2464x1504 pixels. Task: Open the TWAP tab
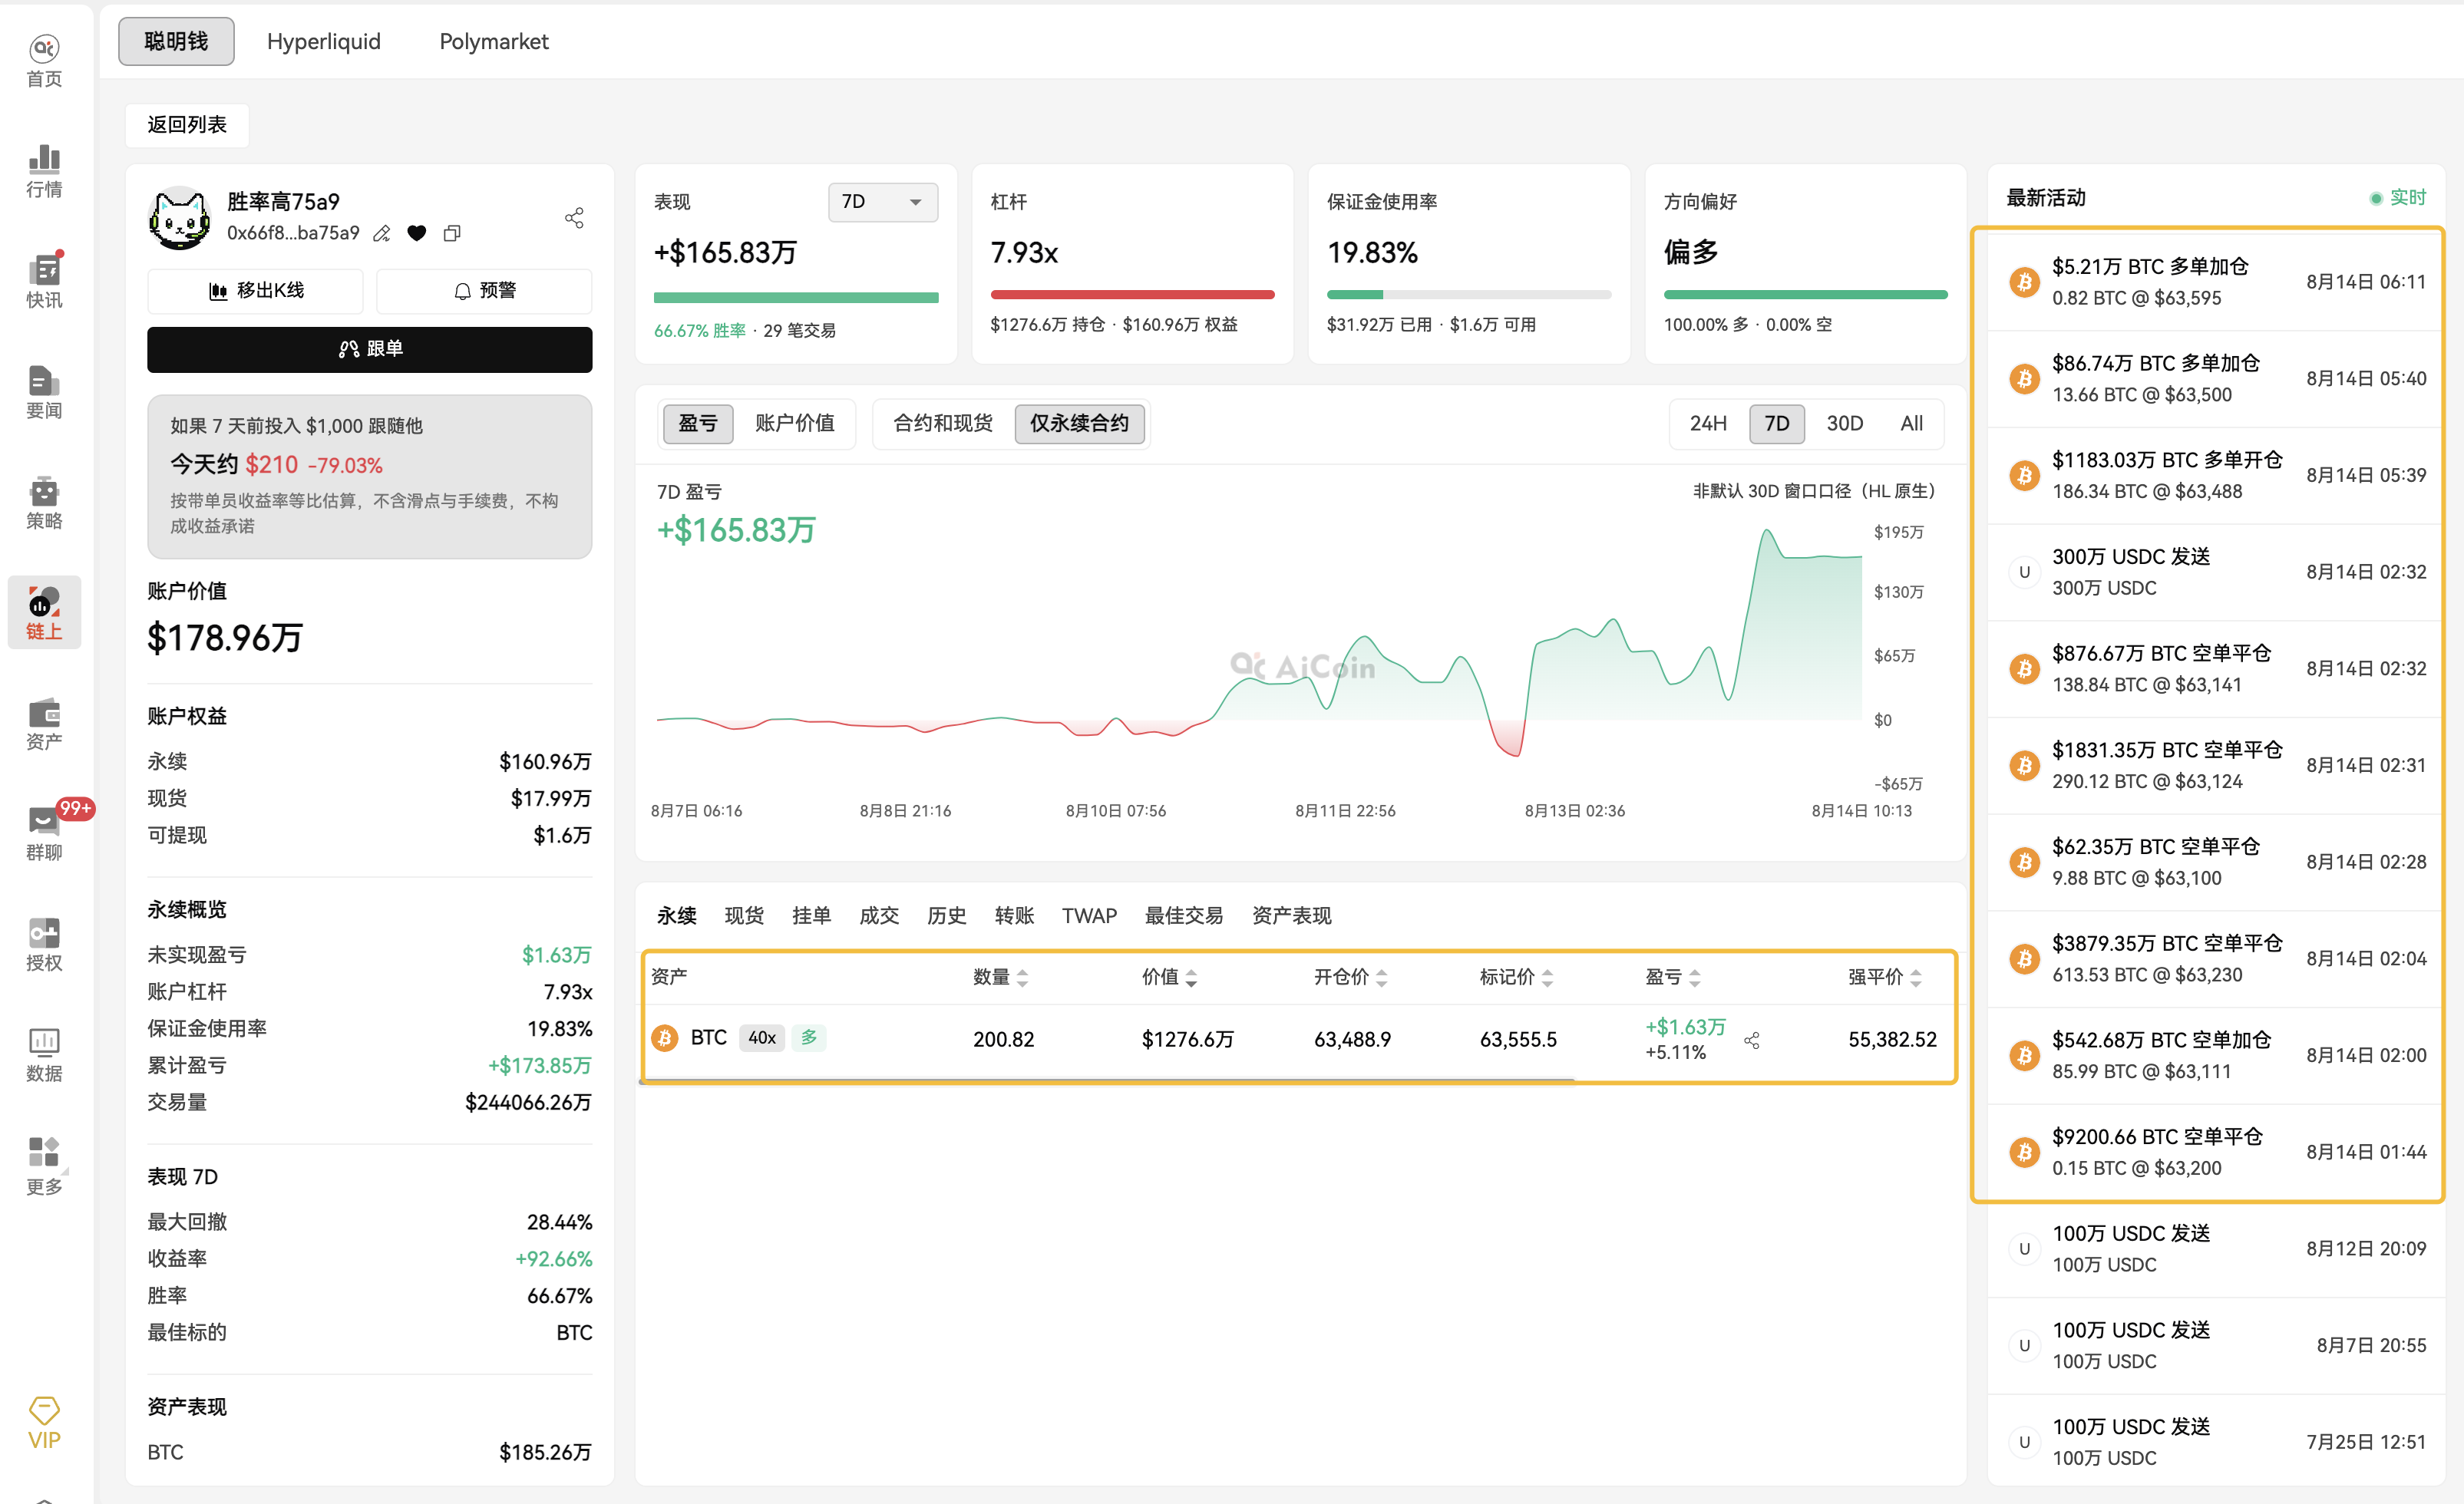(x=1090, y=915)
